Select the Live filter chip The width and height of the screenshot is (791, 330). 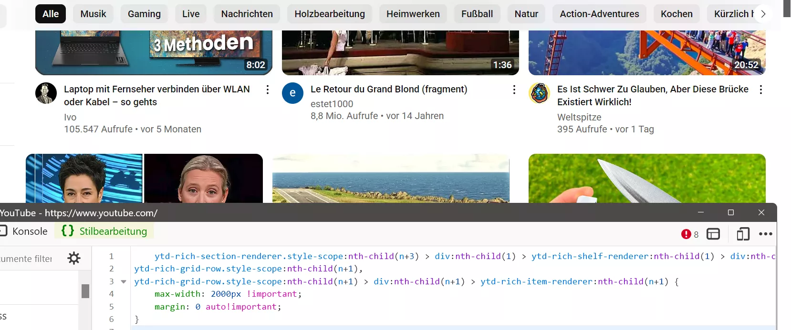pos(191,14)
